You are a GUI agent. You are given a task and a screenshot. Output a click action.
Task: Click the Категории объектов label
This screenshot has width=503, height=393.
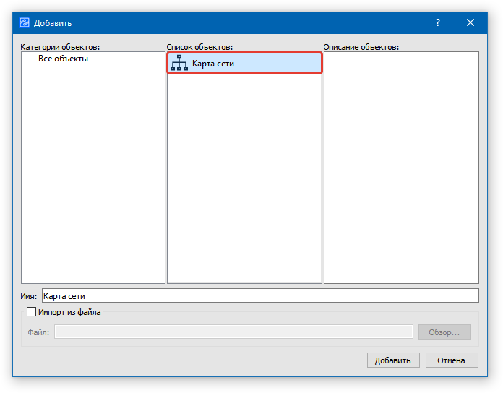click(61, 47)
